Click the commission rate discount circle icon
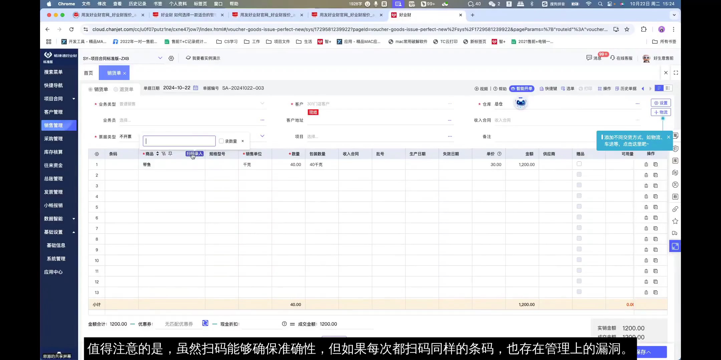721x360 pixels. pos(284,324)
